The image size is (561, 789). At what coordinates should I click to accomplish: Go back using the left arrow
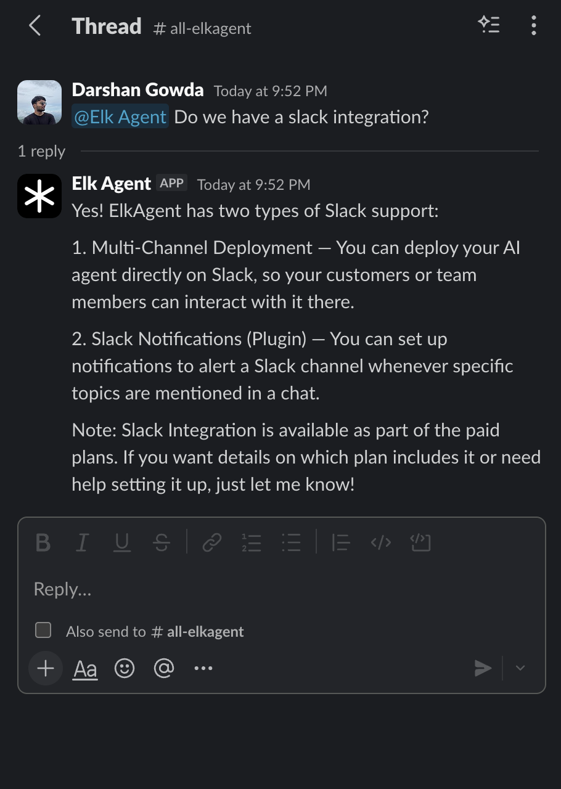[35, 26]
